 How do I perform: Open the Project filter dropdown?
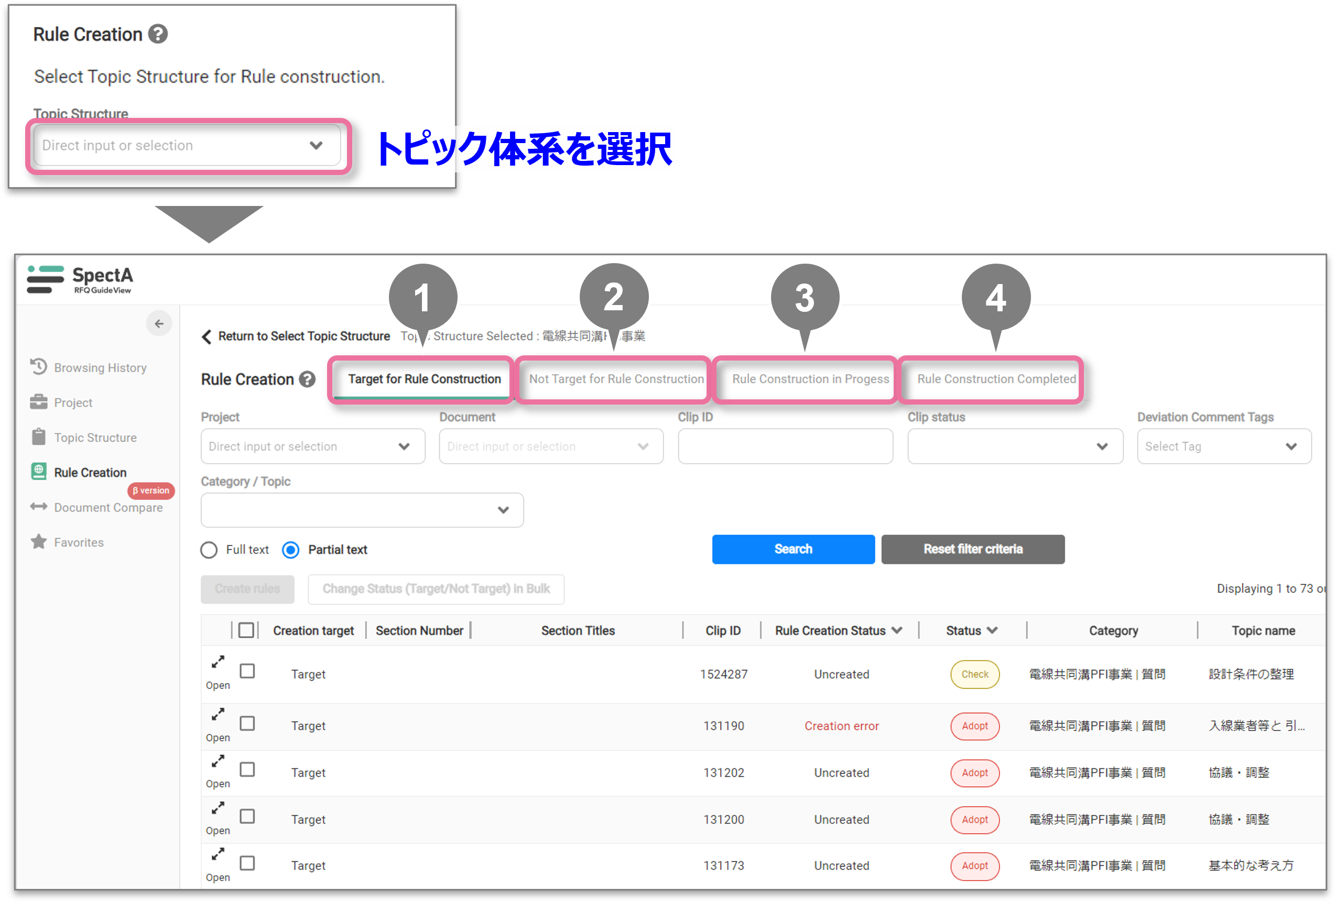[312, 447]
